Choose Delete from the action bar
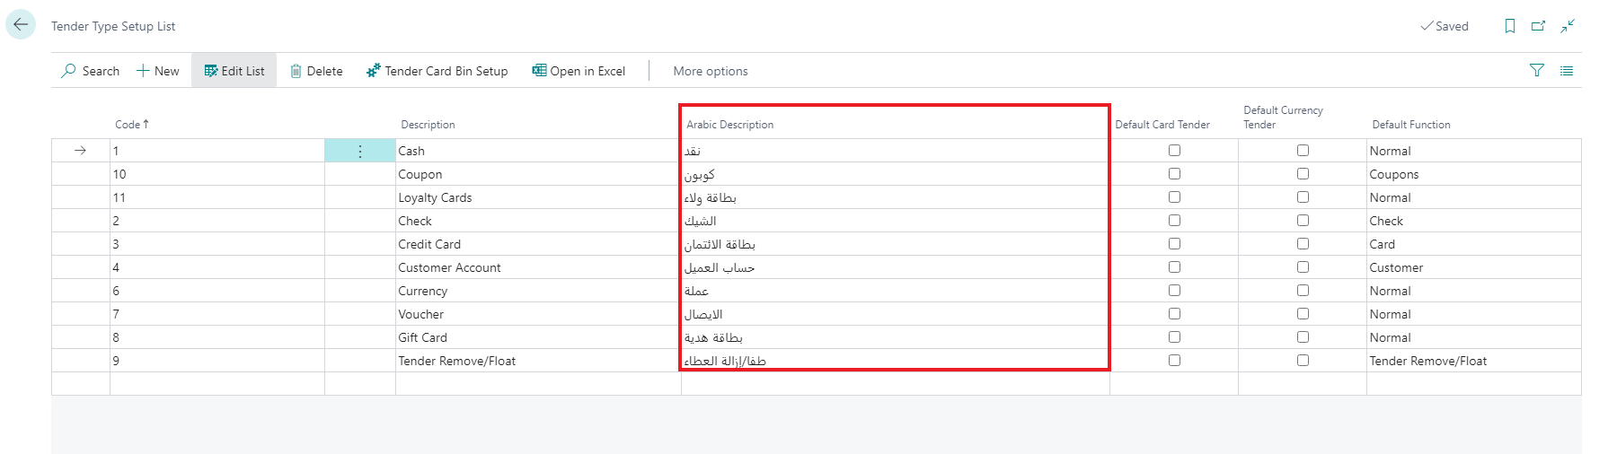Viewport: 1617px width, 454px height. coord(316,71)
